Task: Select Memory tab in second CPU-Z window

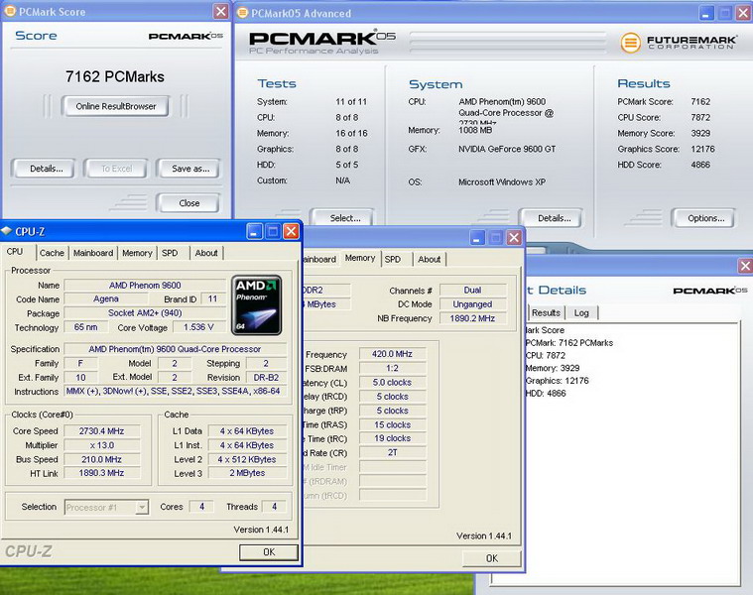Action: (360, 258)
